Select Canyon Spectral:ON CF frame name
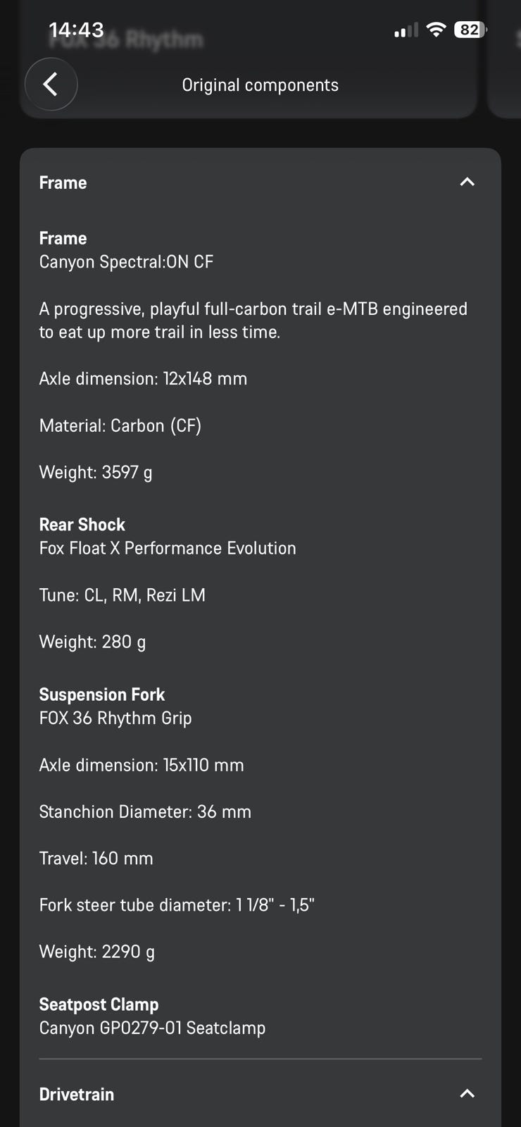The image size is (521, 1127). [x=126, y=262]
